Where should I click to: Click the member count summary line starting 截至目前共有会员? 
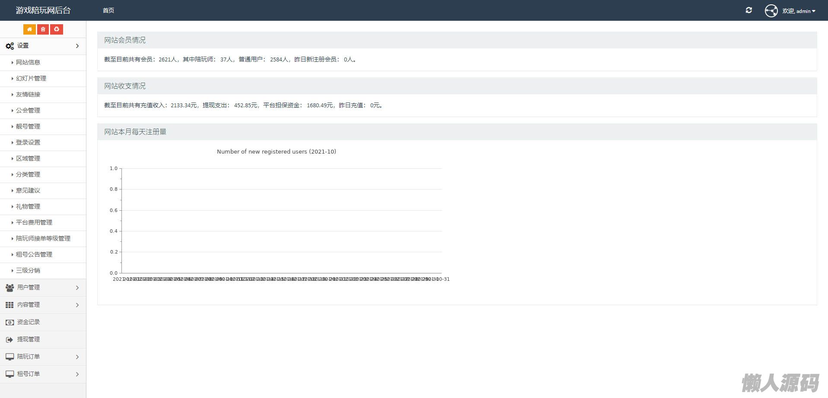(230, 59)
